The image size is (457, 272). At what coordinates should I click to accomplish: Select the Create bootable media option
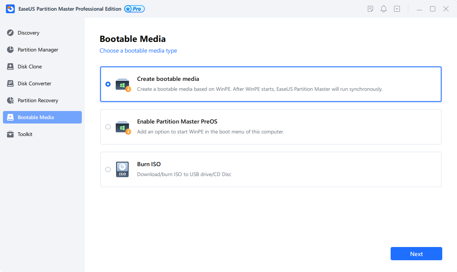tap(108, 84)
